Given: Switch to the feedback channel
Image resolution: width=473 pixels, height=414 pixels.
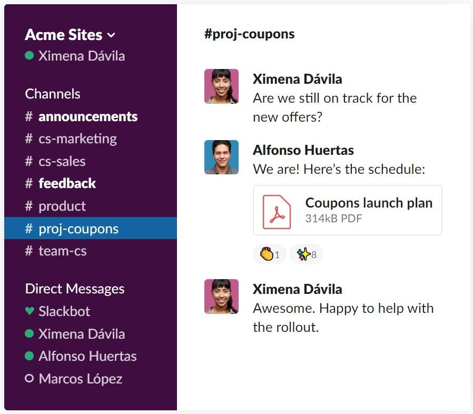Looking at the screenshot, I should [67, 183].
